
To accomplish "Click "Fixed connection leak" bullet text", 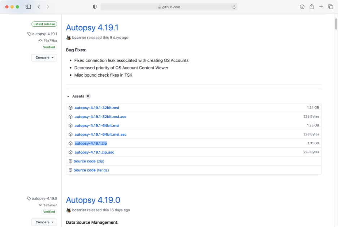I will 131,60.
